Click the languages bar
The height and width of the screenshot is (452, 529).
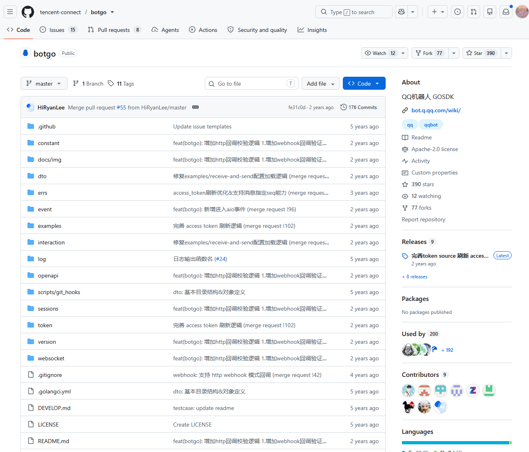tap(457, 443)
